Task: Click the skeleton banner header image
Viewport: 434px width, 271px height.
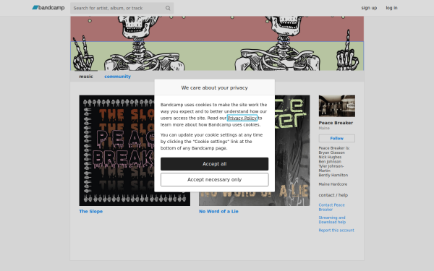Action: (x=217, y=43)
